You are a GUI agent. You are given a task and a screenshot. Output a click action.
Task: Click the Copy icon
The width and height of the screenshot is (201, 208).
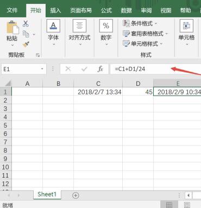(26, 34)
